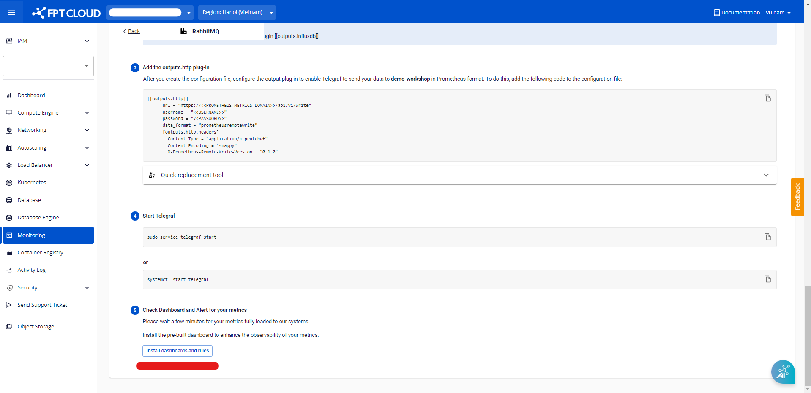Copy the sudo service telegraf start command
The image size is (811, 393).
coord(767,237)
